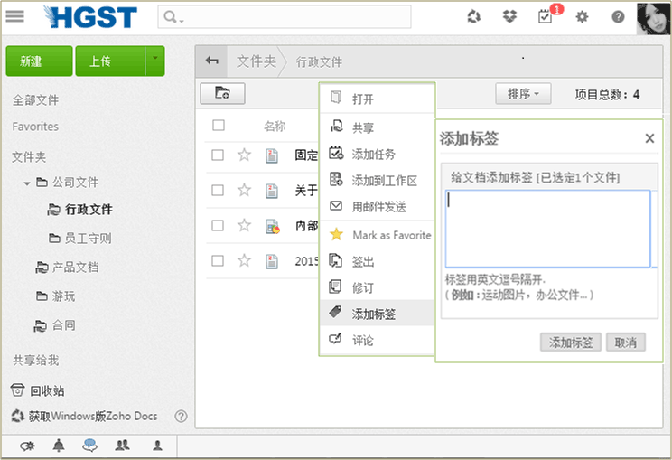The image size is (672, 460).
Task: Open the notification bell in bottom bar
Action: (59, 446)
